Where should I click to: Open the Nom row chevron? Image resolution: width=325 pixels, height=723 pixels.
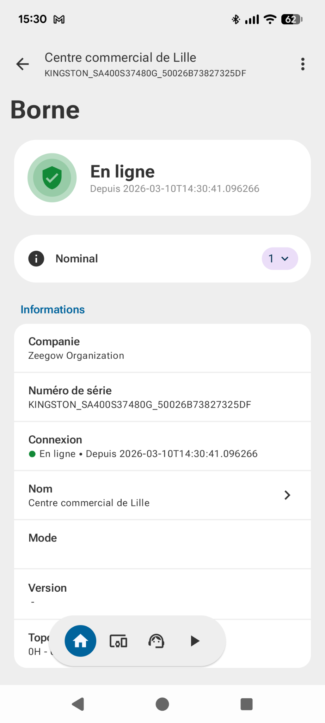(287, 495)
